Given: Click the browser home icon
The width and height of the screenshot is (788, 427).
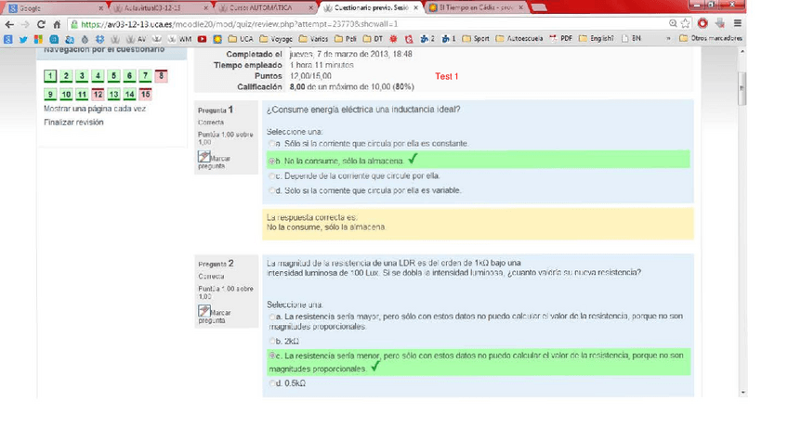Looking at the screenshot, I should [58, 24].
